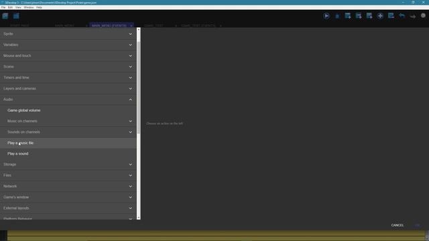This screenshot has height=241, width=429.
Task: Switch to the Start Page tab
Action: click(19, 25)
